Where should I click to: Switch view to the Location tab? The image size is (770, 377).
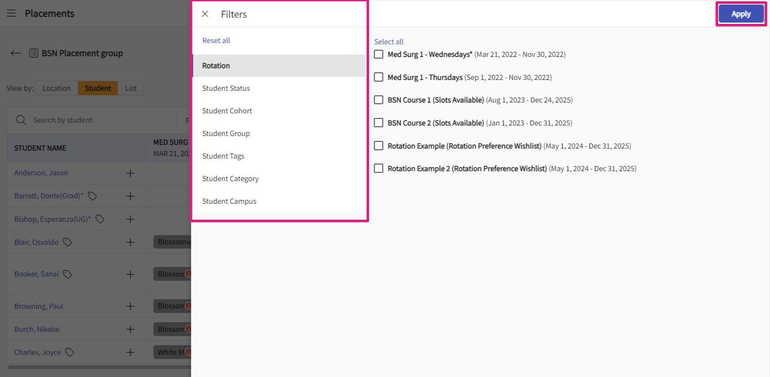(x=56, y=88)
